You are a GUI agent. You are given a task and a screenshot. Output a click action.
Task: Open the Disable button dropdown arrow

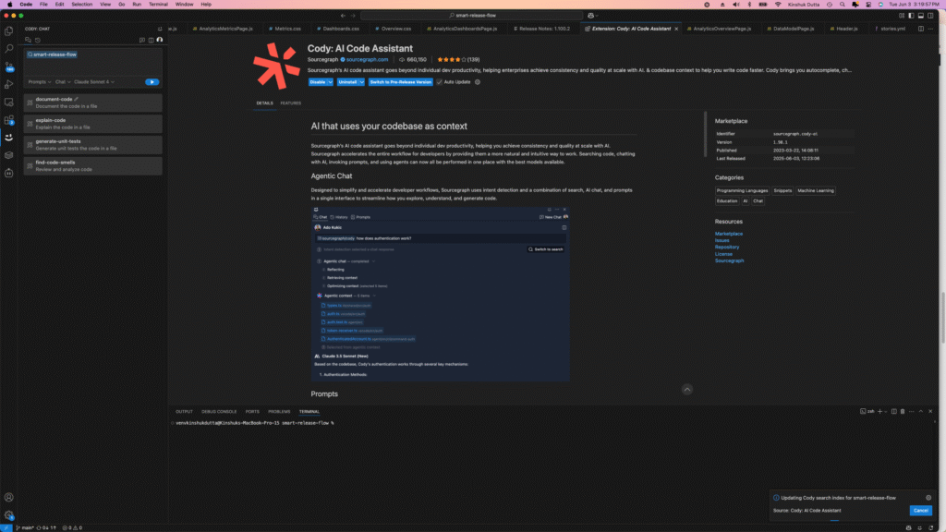330,82
